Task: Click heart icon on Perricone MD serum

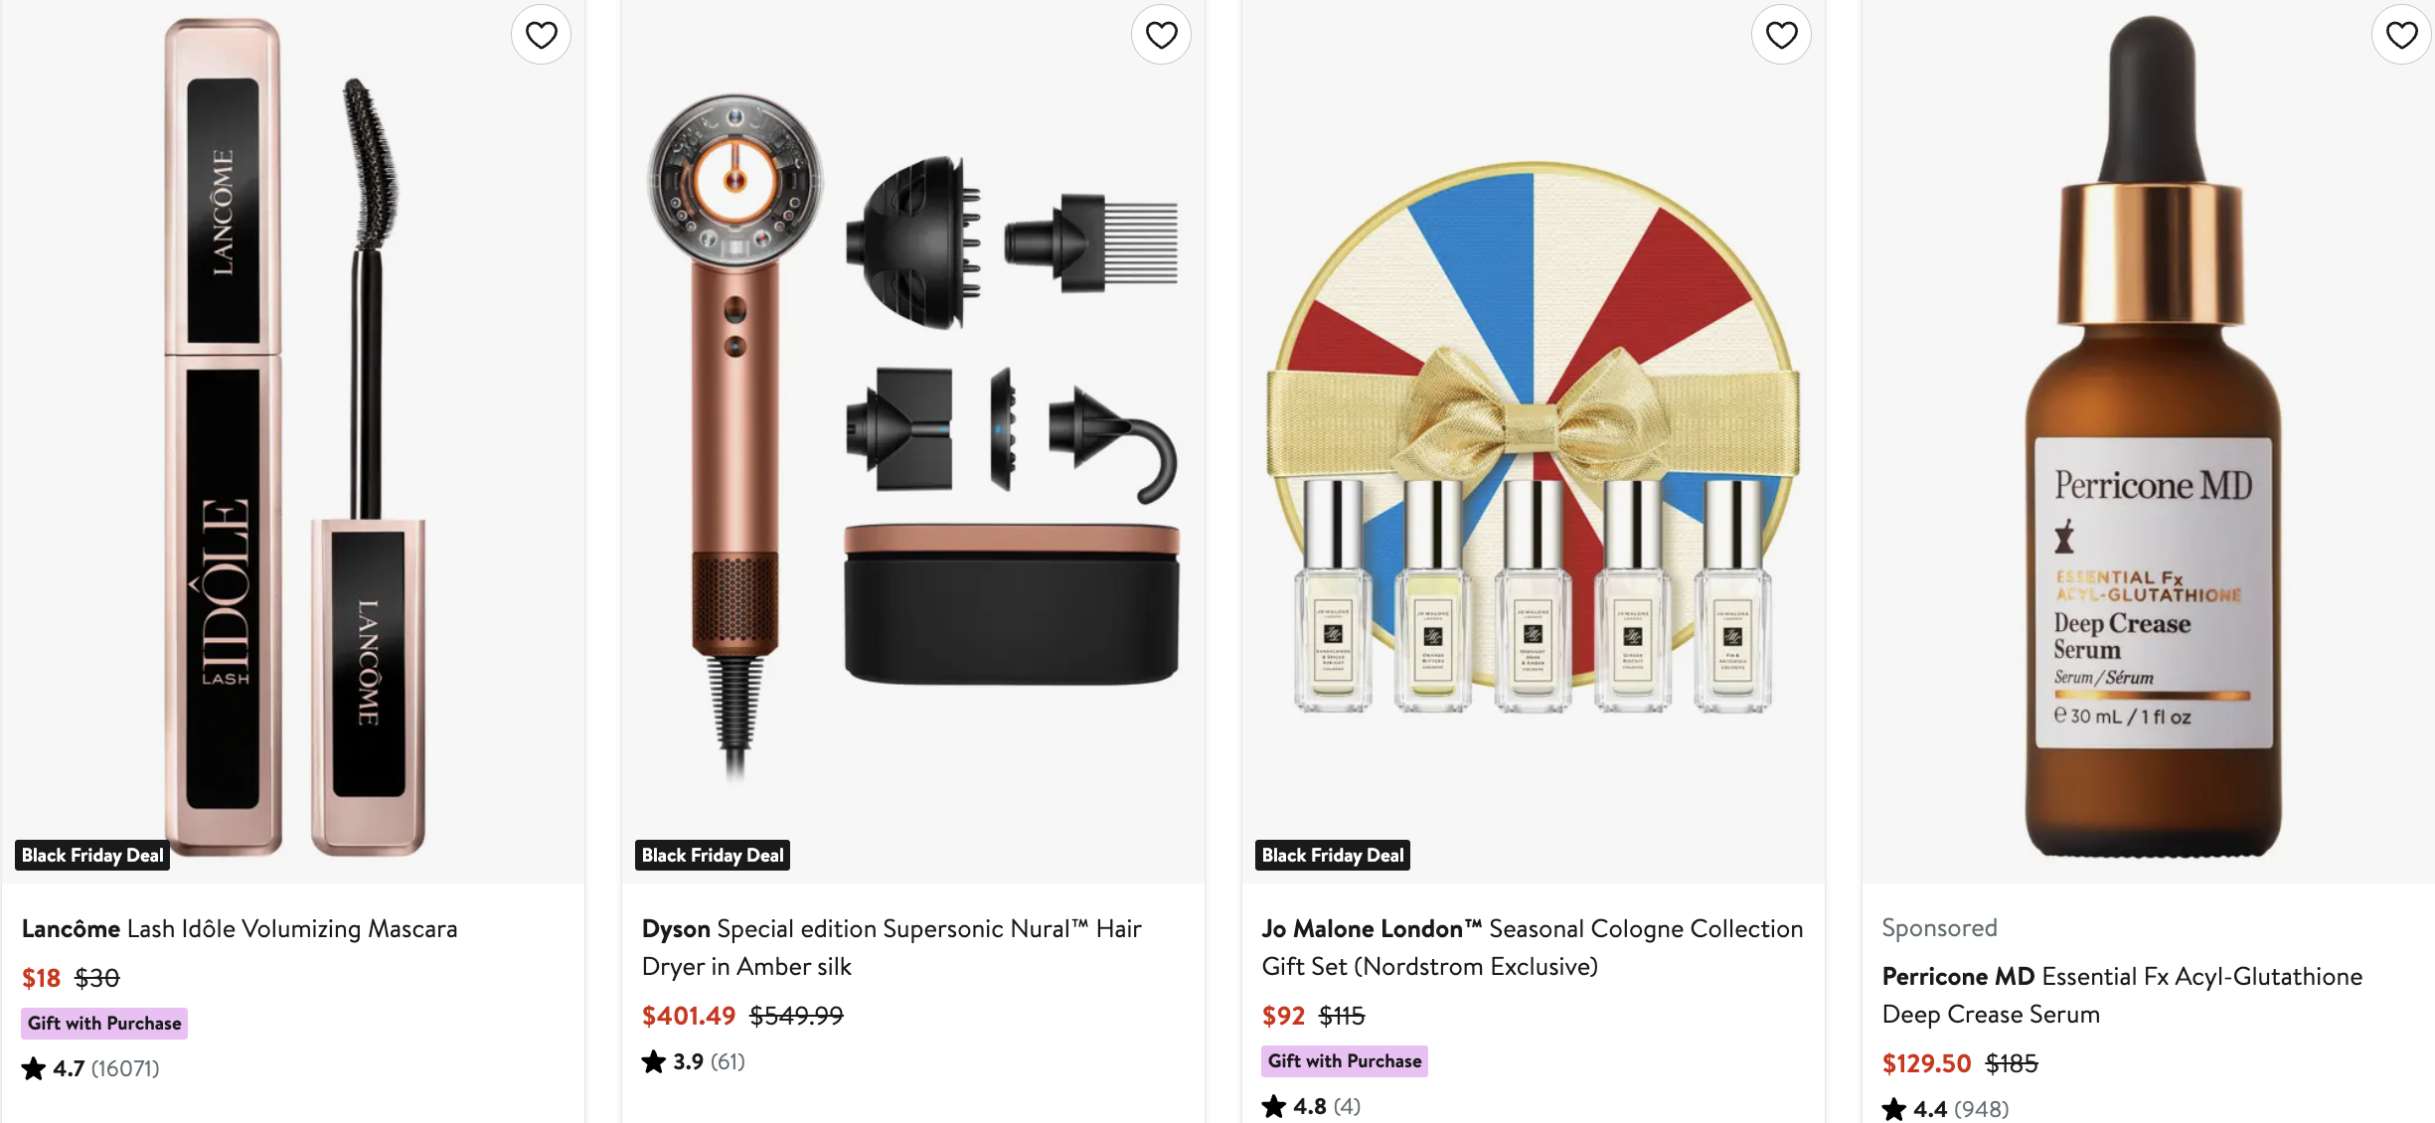Action: point(2401,36)
